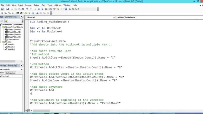203x114 pixels.
Task: Click the Quick Info icon
Action: pos(6,13)
